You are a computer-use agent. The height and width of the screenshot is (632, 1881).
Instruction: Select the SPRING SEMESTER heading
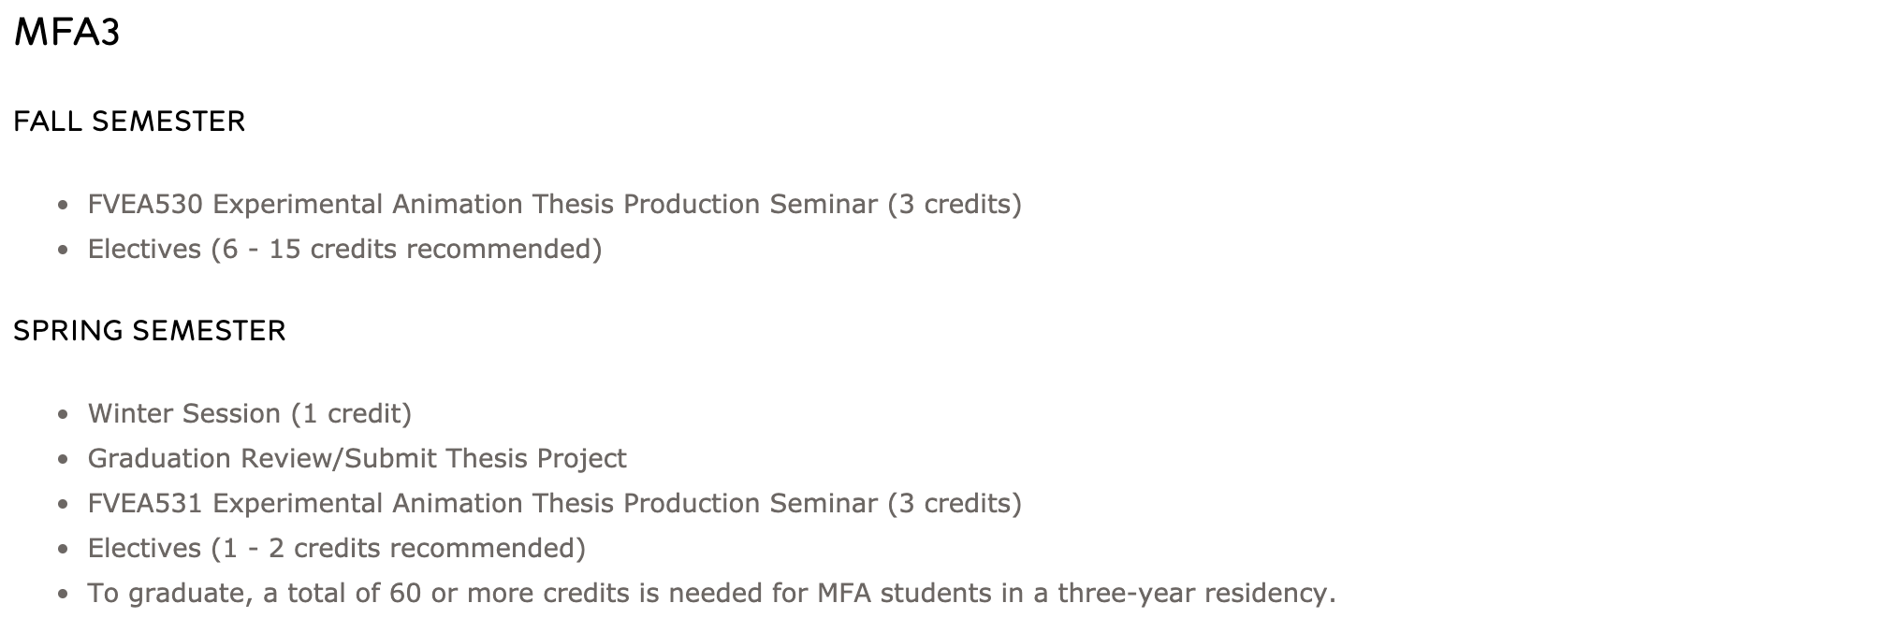tap(150, 331)
